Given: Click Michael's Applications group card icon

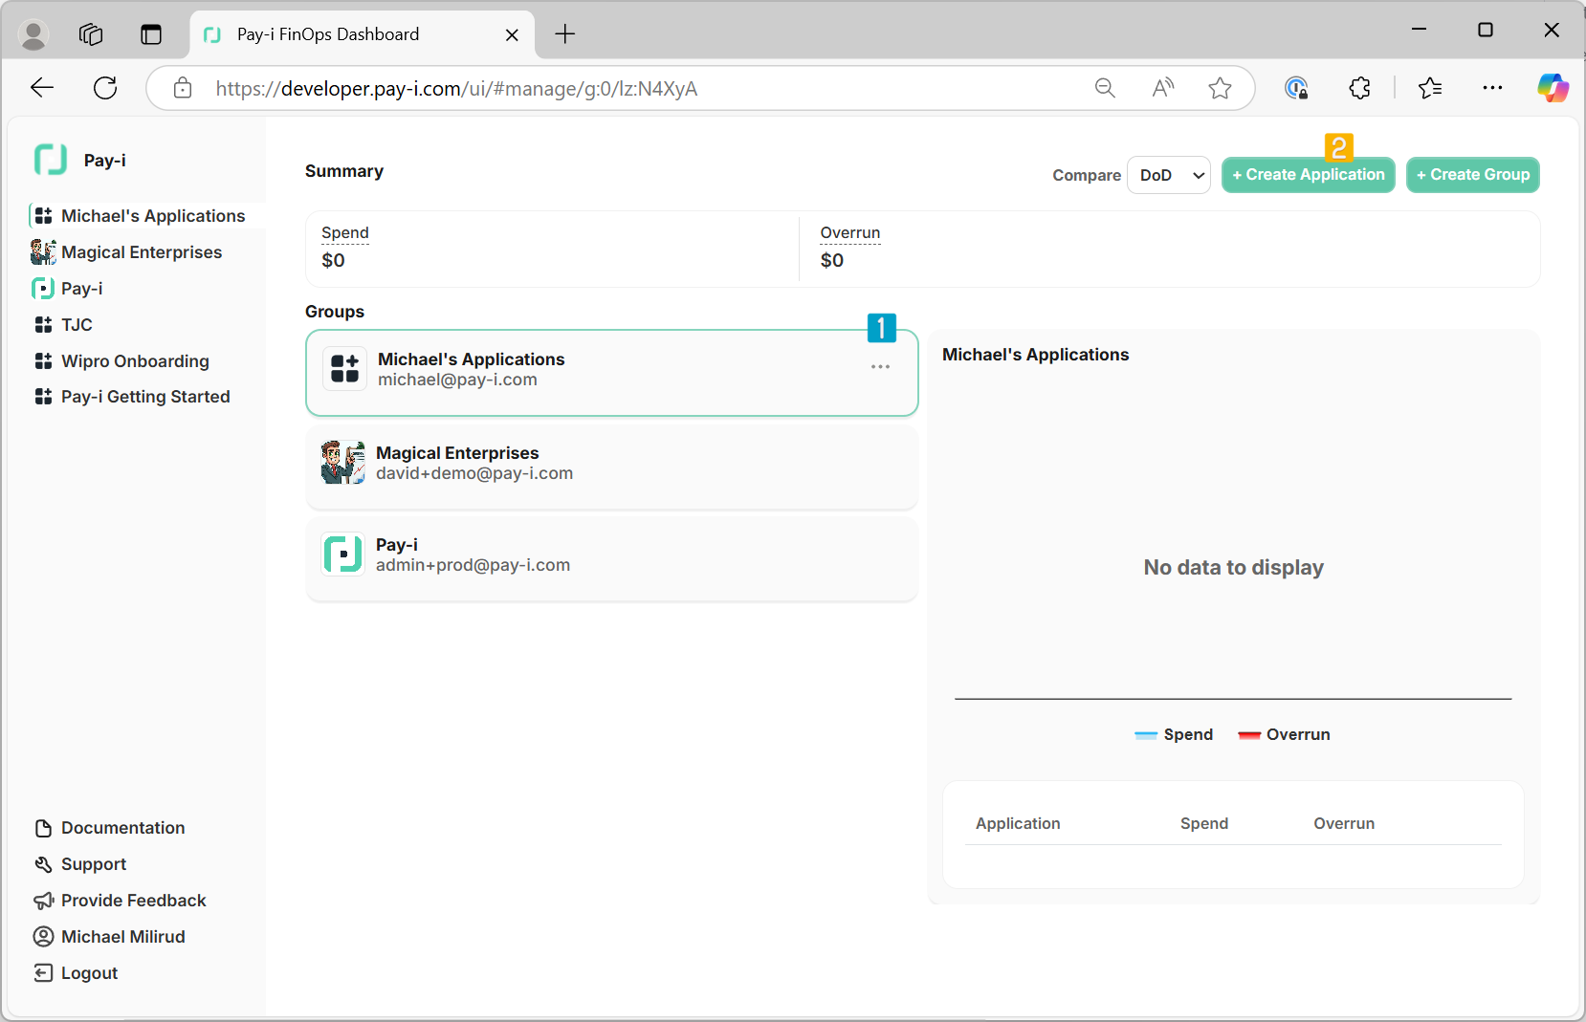Looking at the screenshot, I should tap(344, 369).
